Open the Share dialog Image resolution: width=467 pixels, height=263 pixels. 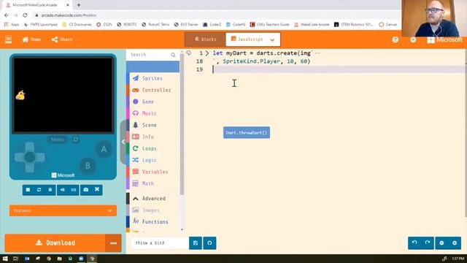point(62,39)
